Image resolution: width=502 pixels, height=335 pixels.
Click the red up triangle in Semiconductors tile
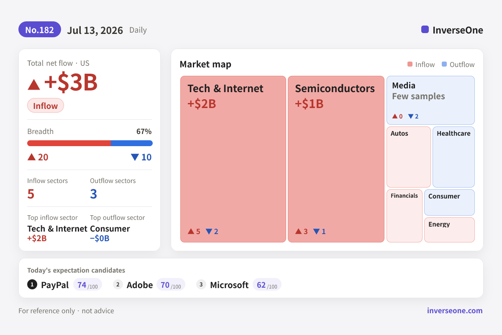(x=298, y=231)
